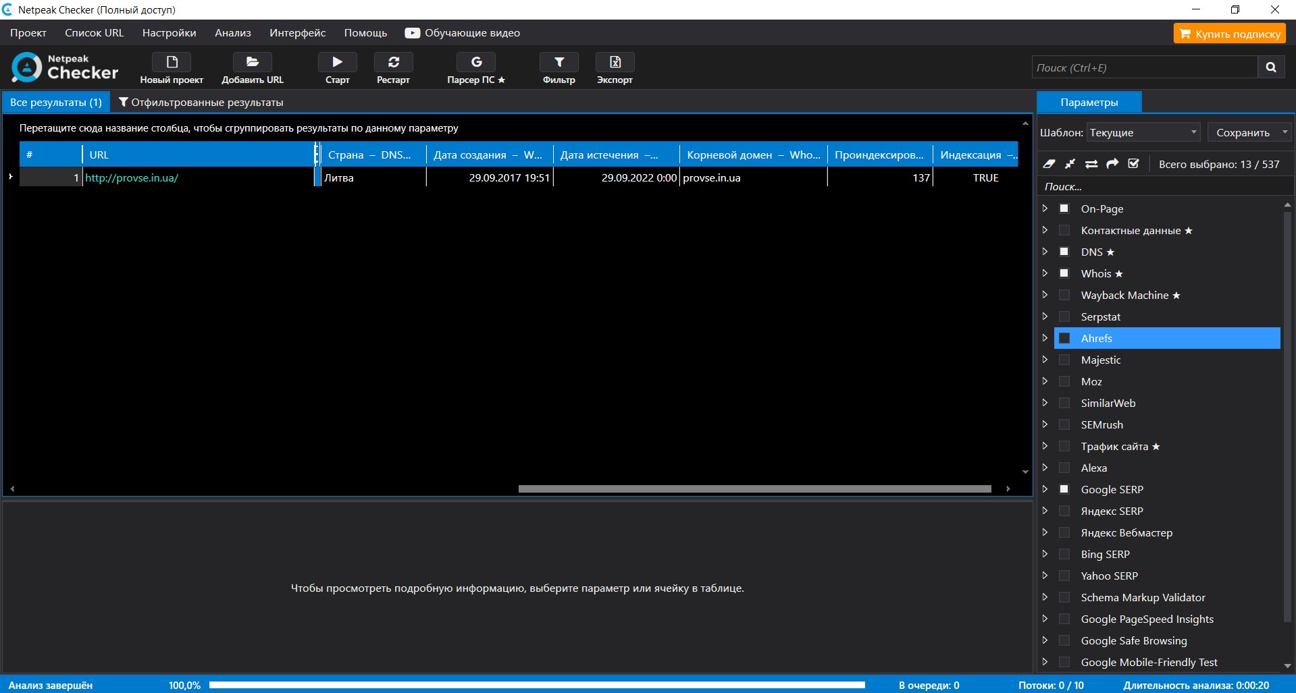Click the Купить подписку button
This screenshot has height=693, width=1296.
[x=1229, y=34]
